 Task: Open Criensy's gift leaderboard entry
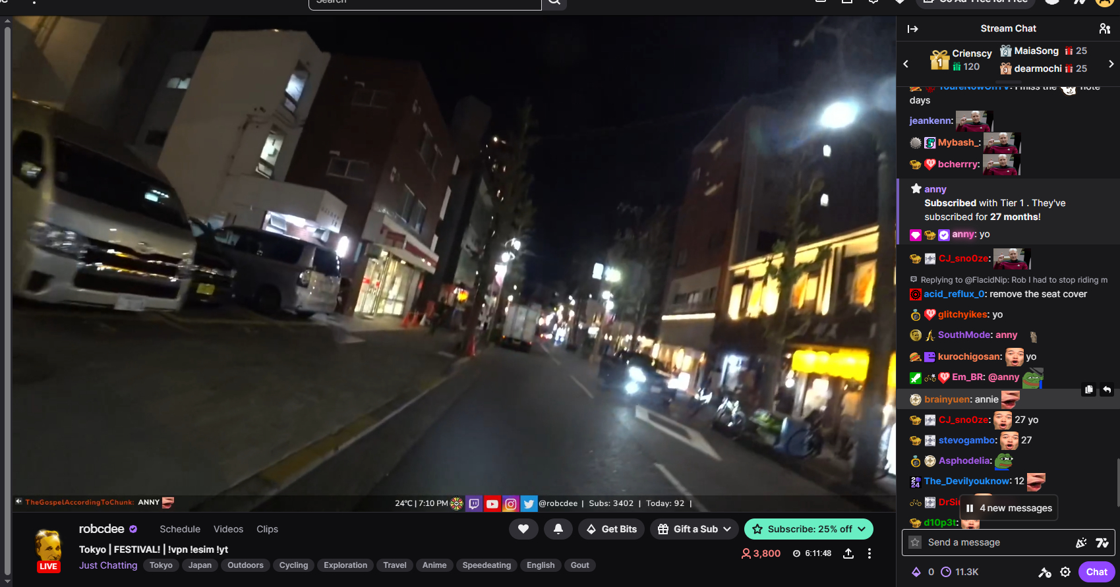coord(960,60)
